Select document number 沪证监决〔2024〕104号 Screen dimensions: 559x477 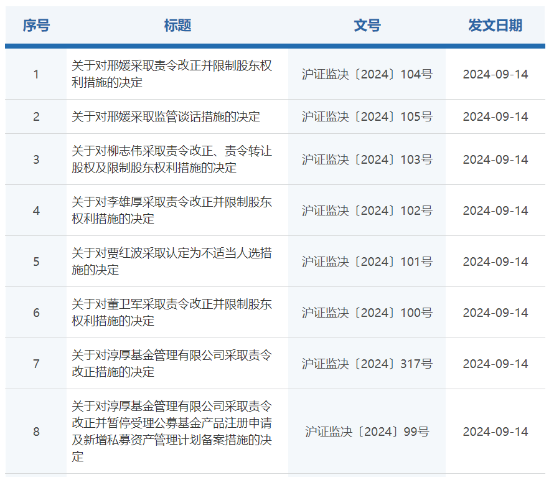coord(367,74)
